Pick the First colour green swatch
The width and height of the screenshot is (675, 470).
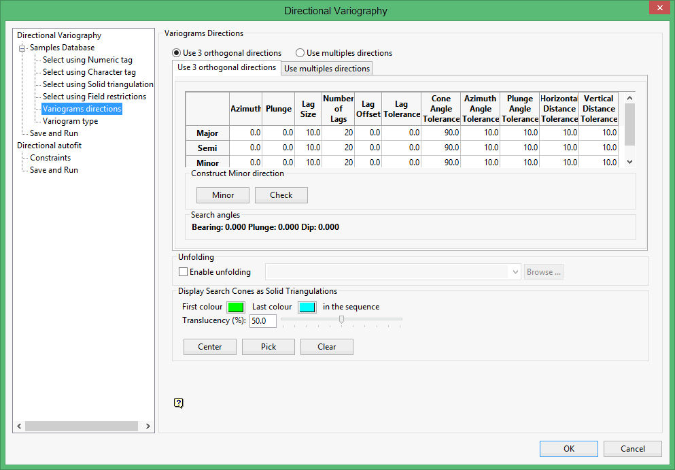click(x=236, y=307)
